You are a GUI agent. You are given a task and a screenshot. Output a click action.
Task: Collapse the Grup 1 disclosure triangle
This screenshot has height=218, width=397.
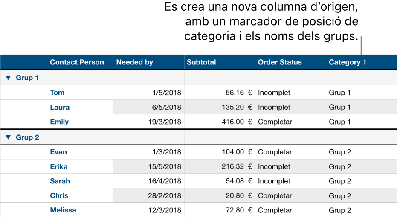click(9, 78)
